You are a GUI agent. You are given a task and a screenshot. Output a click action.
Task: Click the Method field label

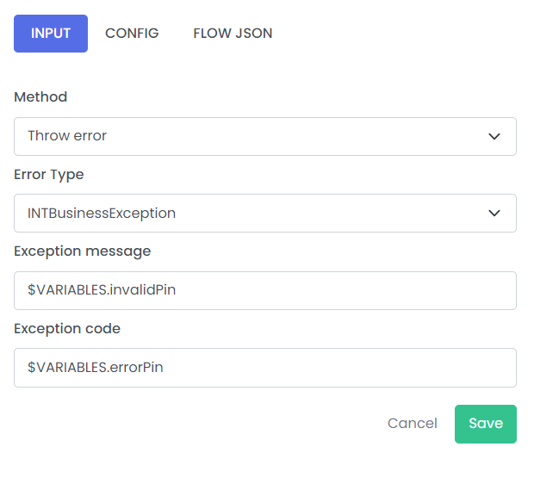[40, 96]
